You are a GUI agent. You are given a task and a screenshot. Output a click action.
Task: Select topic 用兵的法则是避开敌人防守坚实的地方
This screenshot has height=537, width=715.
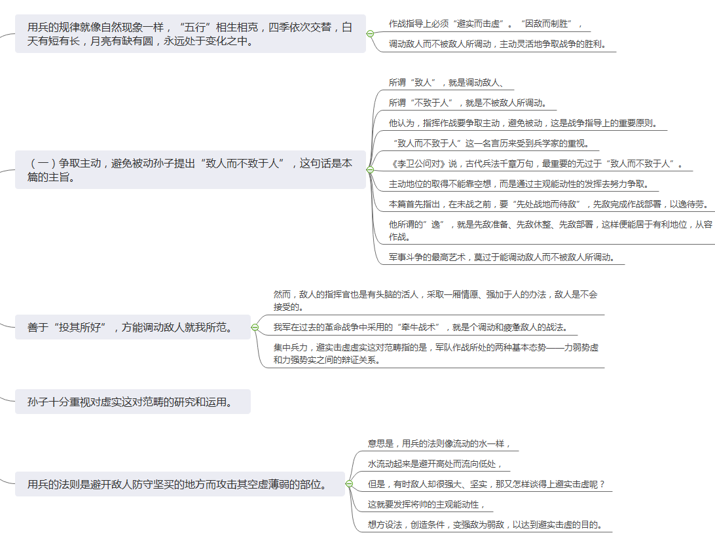point(179,484)
